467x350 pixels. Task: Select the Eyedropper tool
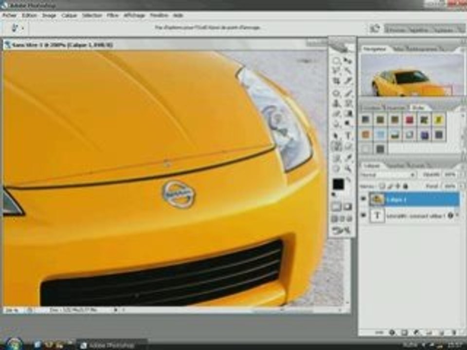pyautogui.click(x=347, y=158)
